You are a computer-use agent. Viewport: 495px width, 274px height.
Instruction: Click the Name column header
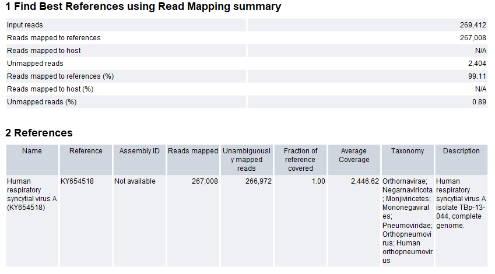coord(32,151)
